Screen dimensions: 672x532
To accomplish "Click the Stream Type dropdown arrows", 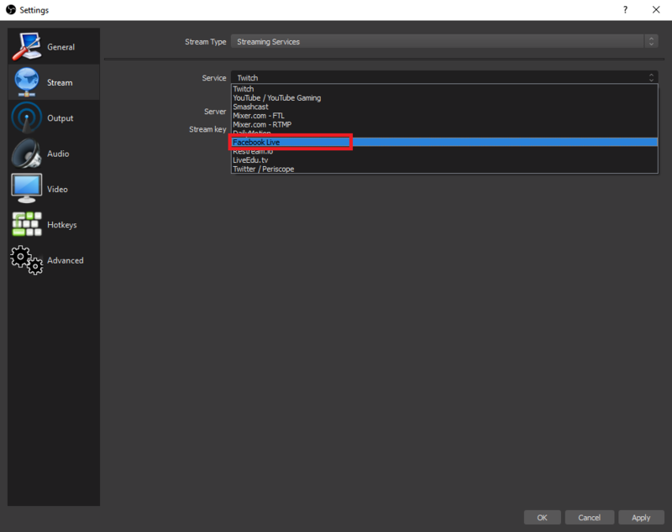I will point(651,41).
